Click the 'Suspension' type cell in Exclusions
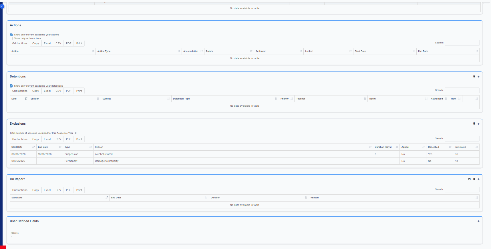491x249 pixels. [78, 154]
